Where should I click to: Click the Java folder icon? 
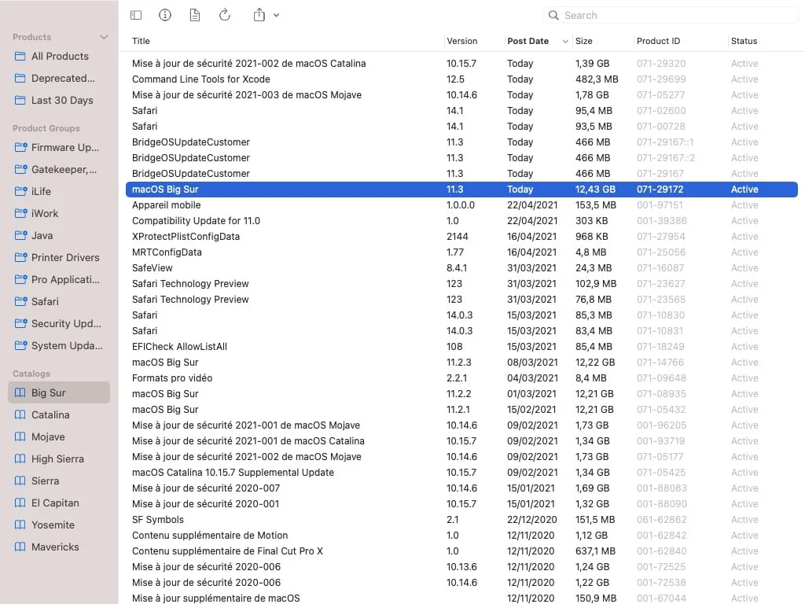20,235
